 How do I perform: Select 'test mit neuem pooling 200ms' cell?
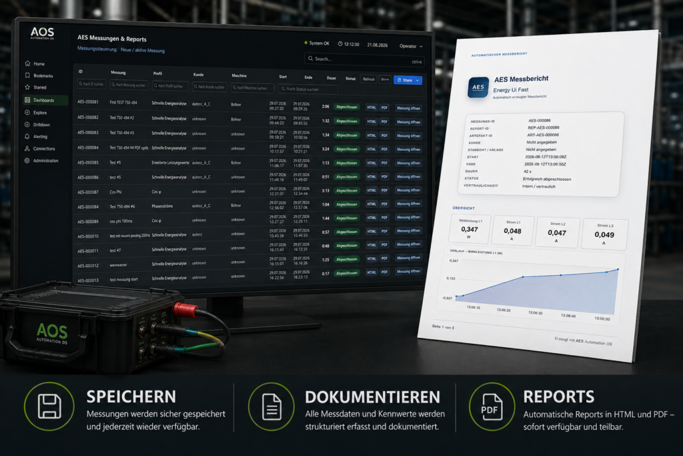coord(129,236)
